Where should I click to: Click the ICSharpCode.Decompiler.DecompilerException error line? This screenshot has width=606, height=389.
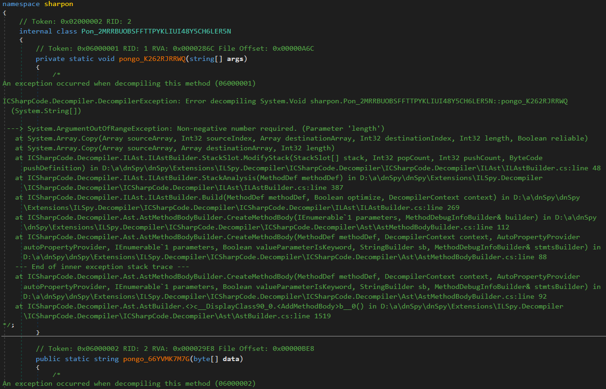click(x=285, y=101)
